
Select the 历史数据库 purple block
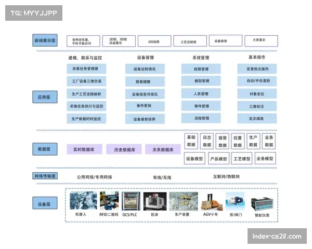pyautogui.click(x=124, y=149)
